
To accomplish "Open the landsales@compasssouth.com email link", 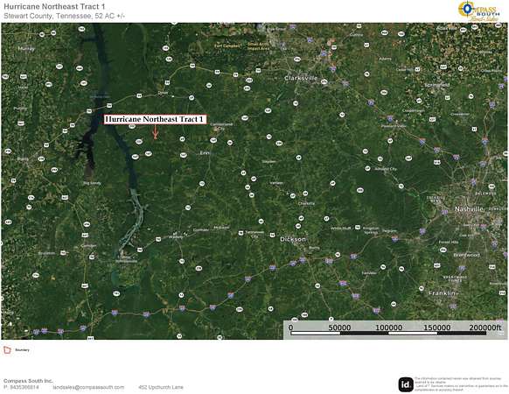I will click(88, 387).
